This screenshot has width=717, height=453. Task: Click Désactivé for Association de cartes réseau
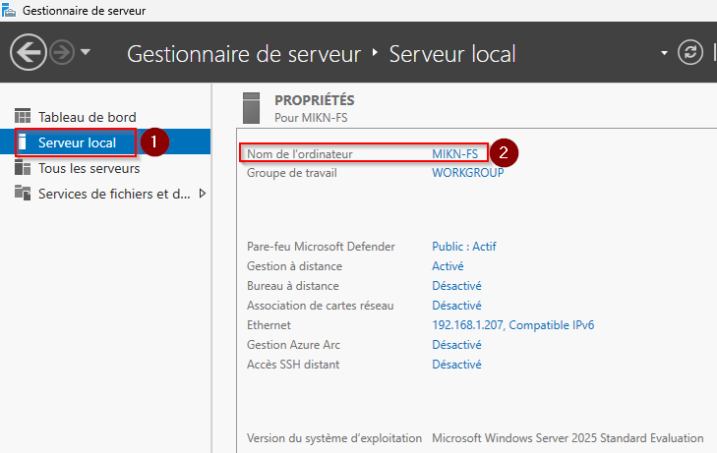coord(456,306)
